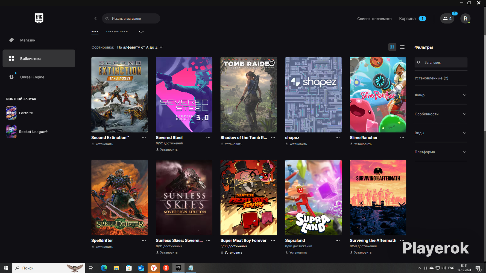Open Windows notification center
This screenshot has height=273, width=486.
tap(478, 268)
